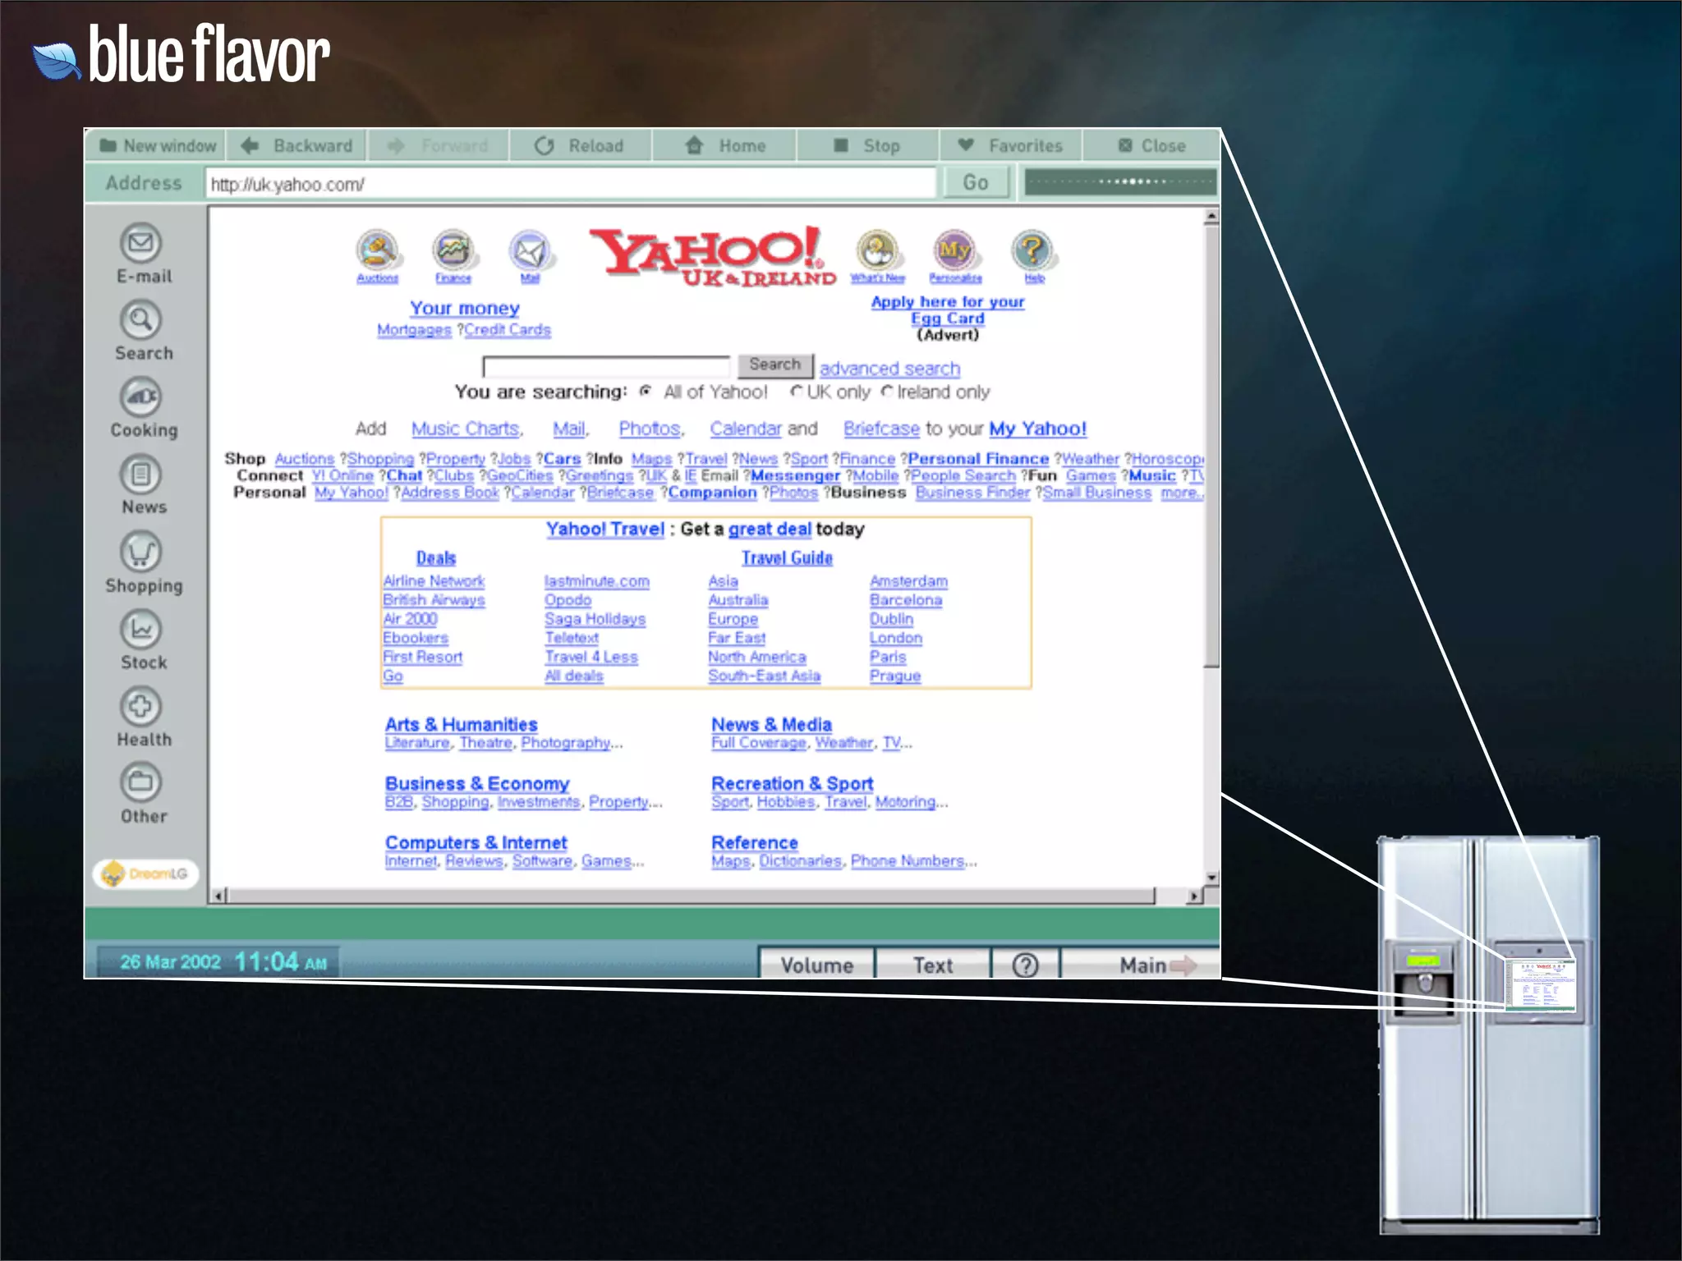Open the Shopping cart sidebar icon
This screenshot has height=1261, width=1682.
pyautogui.click(x=141, y=552)
